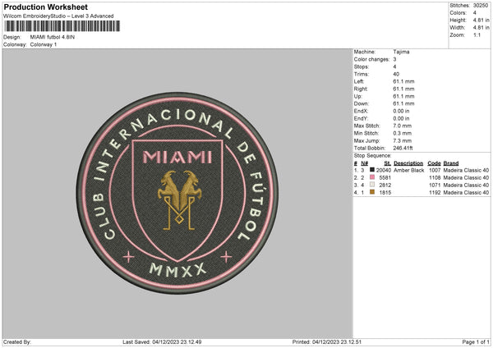Click the Zoom value 1:1
Viewport: 493px width, 348px height.
[x=477, y=34]
